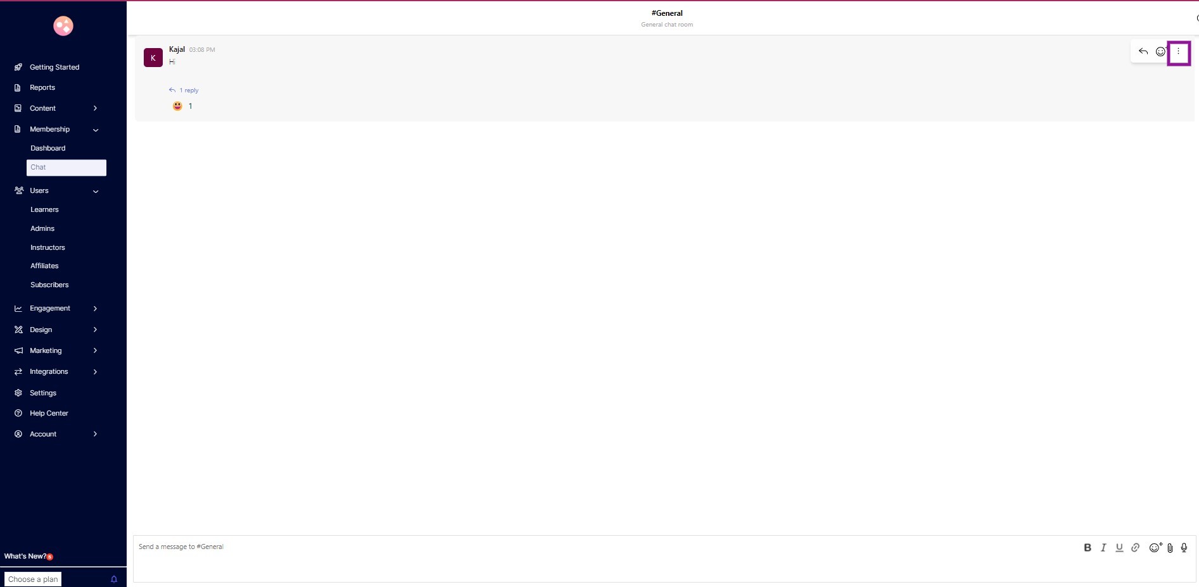Open Getting Started page
The height and width of the screenshot is (587, 1199).
tap(54, 67)
